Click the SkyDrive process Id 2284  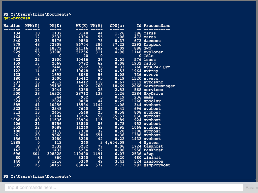tap(136, 94)
